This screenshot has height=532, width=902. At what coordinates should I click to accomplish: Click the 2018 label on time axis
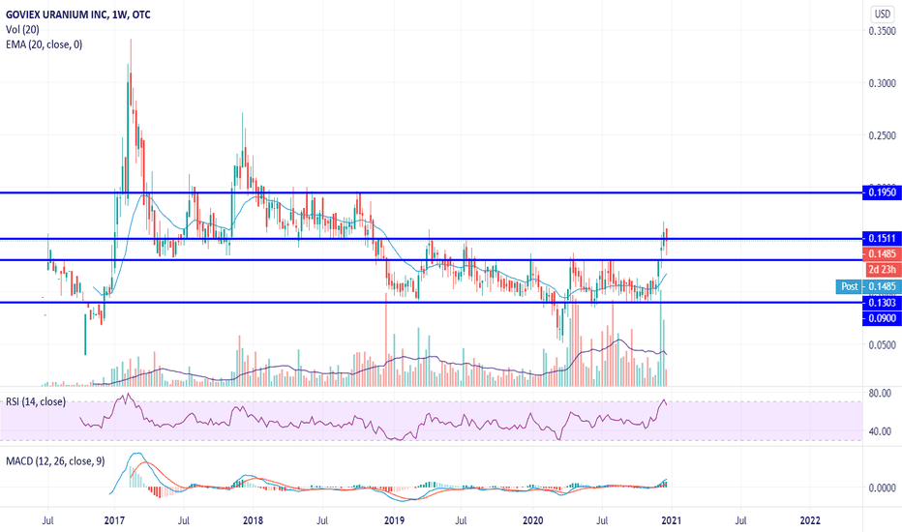(x=253, y=520)
